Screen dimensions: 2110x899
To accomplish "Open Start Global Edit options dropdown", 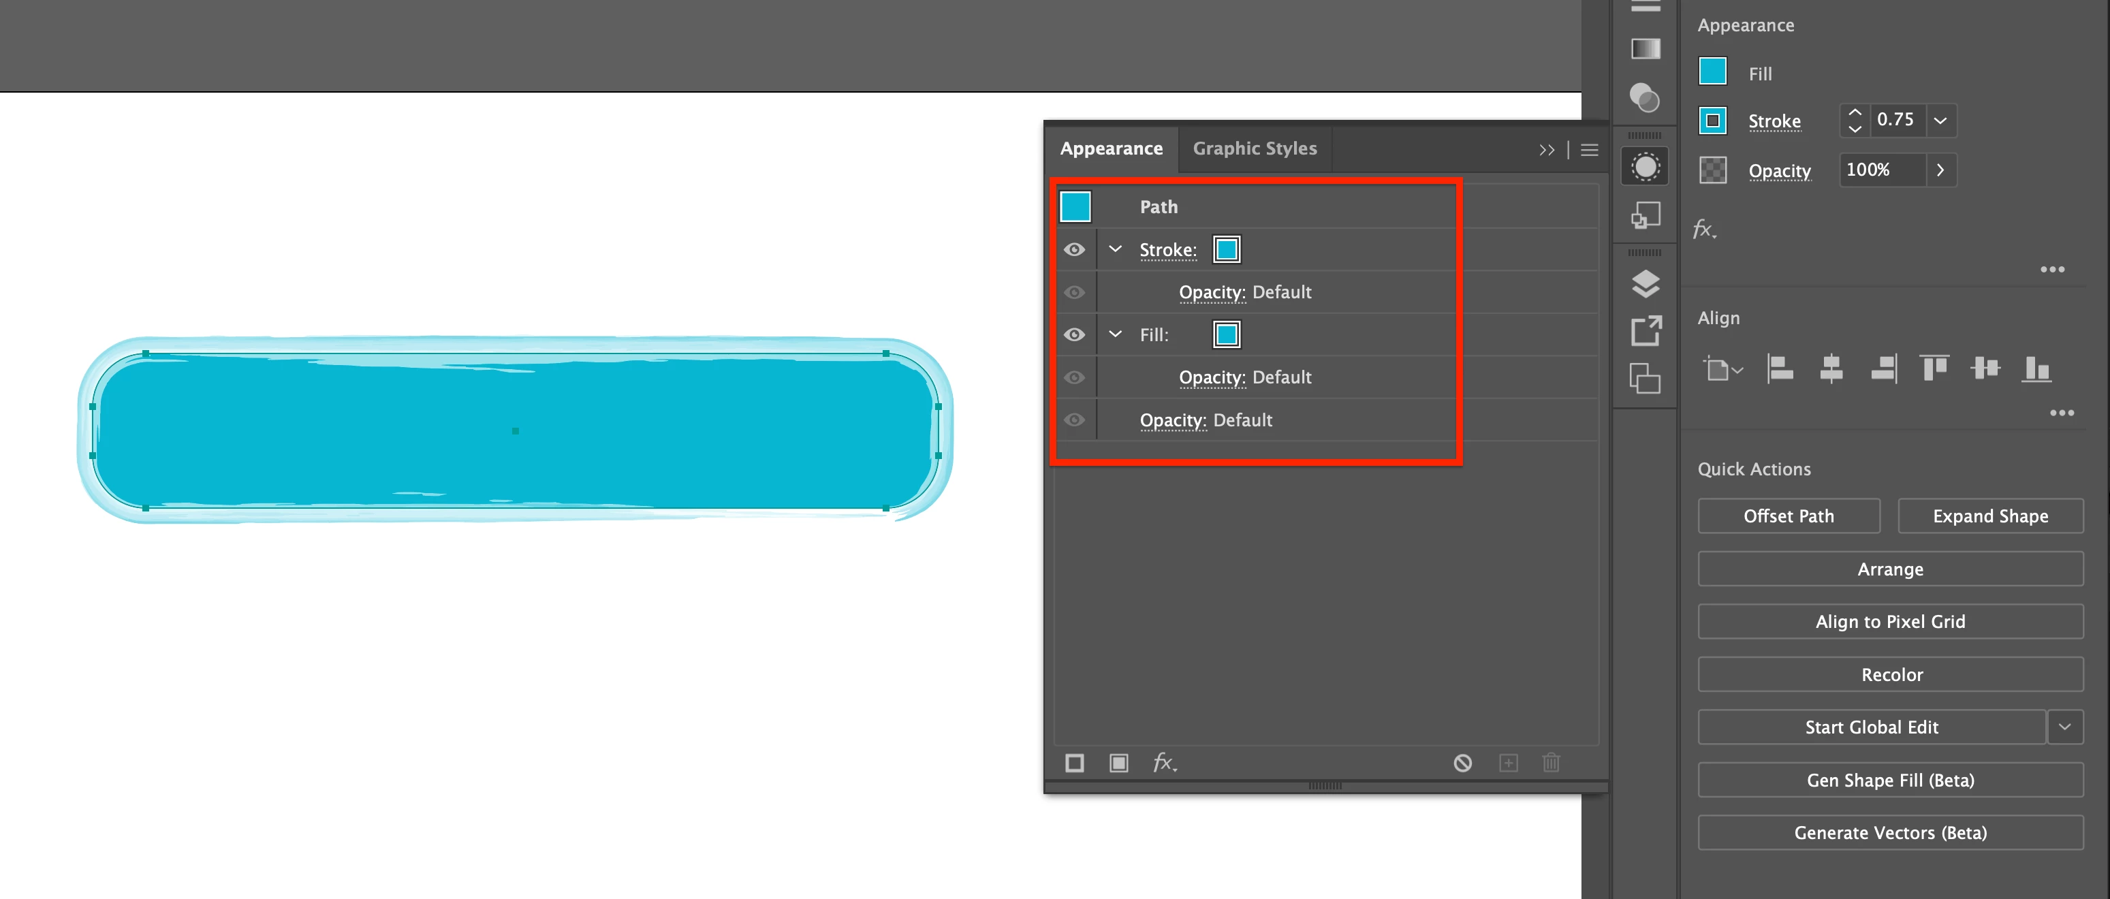I will point(2064,727).
